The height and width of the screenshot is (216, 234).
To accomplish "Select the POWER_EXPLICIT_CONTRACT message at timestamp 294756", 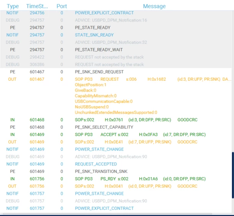I will click(x=104, y=13).
